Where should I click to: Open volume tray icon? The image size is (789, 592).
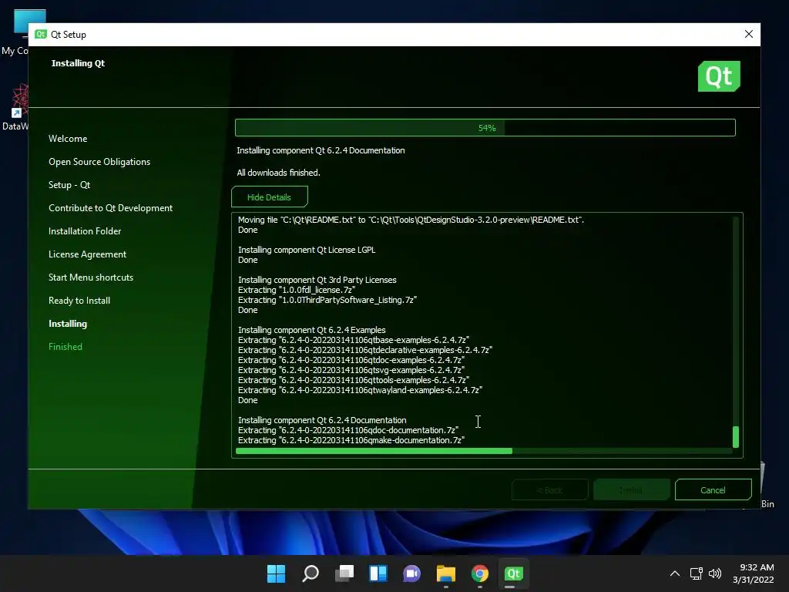714,573
